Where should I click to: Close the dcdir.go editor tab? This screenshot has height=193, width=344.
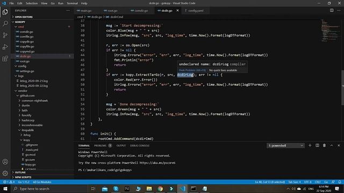tap(177, 11)
